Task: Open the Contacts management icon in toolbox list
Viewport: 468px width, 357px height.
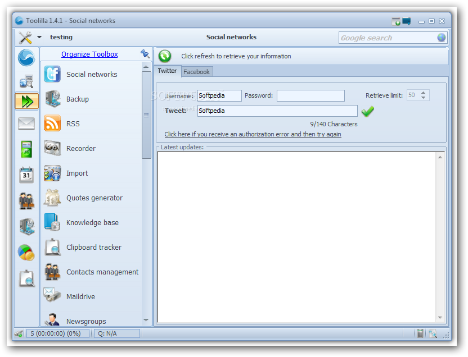Action: (x=52, y=272)
